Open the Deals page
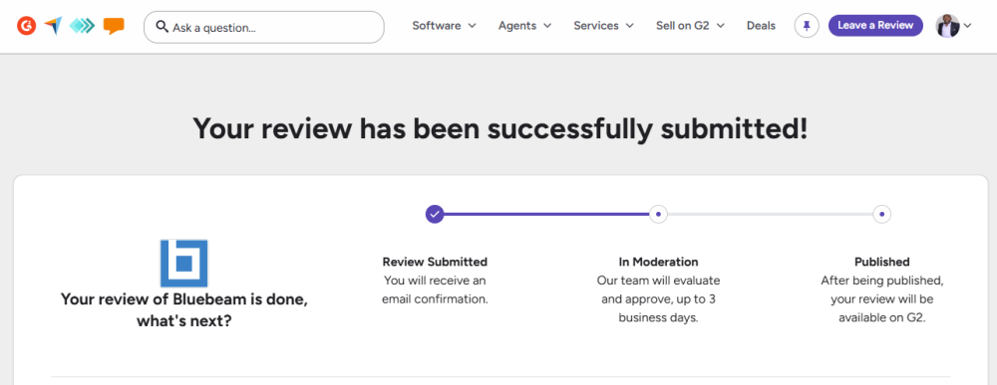This screenshot has height=385, width=997. [x=761, y=26]
